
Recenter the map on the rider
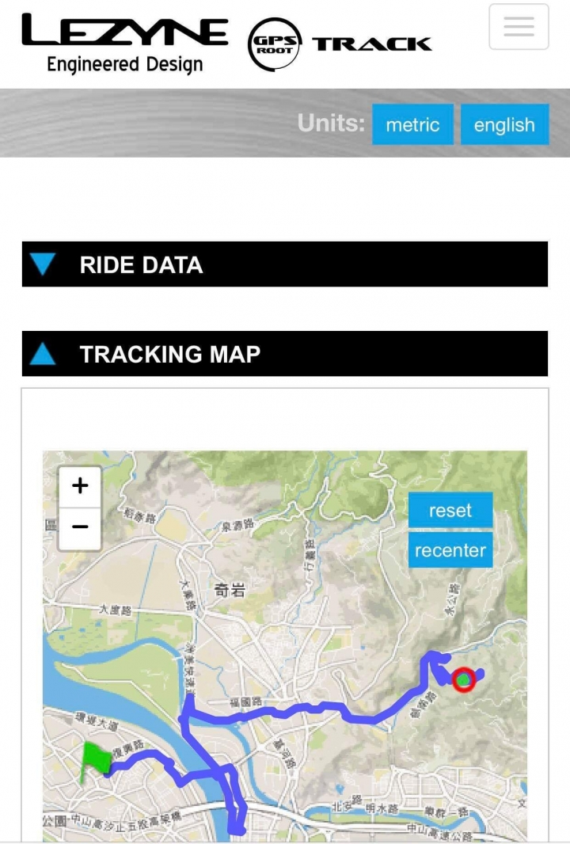pos(450,550)
